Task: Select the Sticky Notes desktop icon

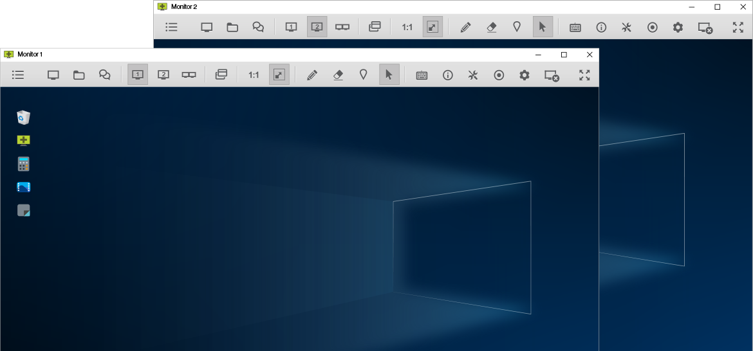Action: coord(24,210)
